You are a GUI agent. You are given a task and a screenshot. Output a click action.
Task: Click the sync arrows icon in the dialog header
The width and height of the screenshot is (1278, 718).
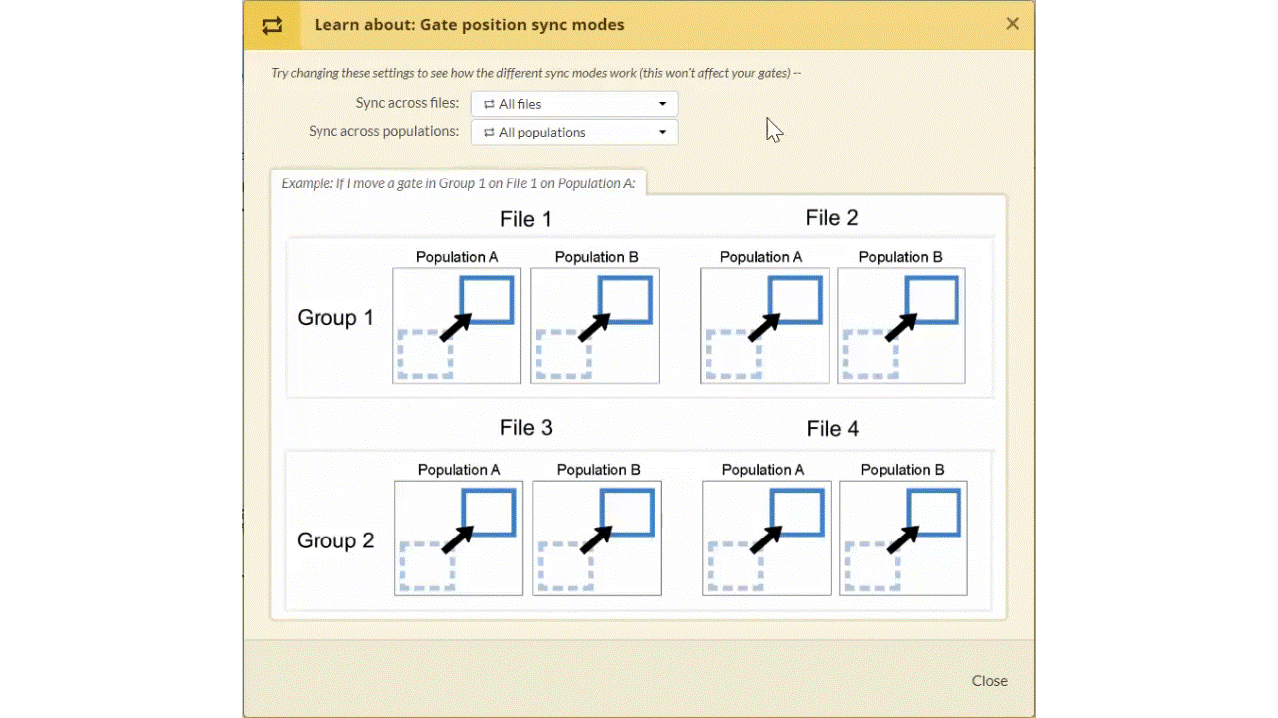272,25
